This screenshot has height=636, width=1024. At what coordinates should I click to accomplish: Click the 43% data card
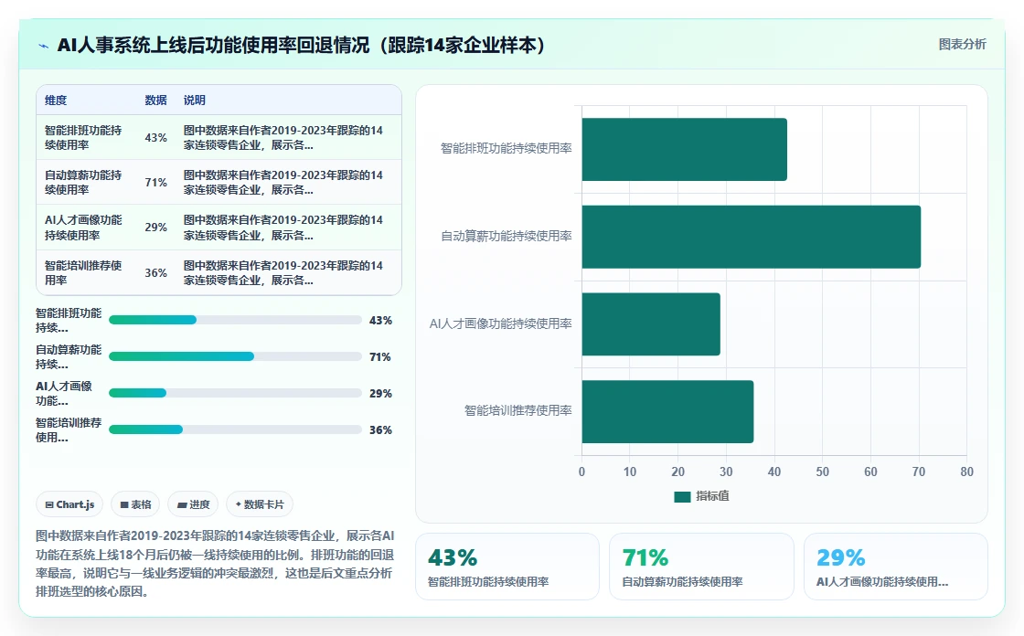coord(507,567)
